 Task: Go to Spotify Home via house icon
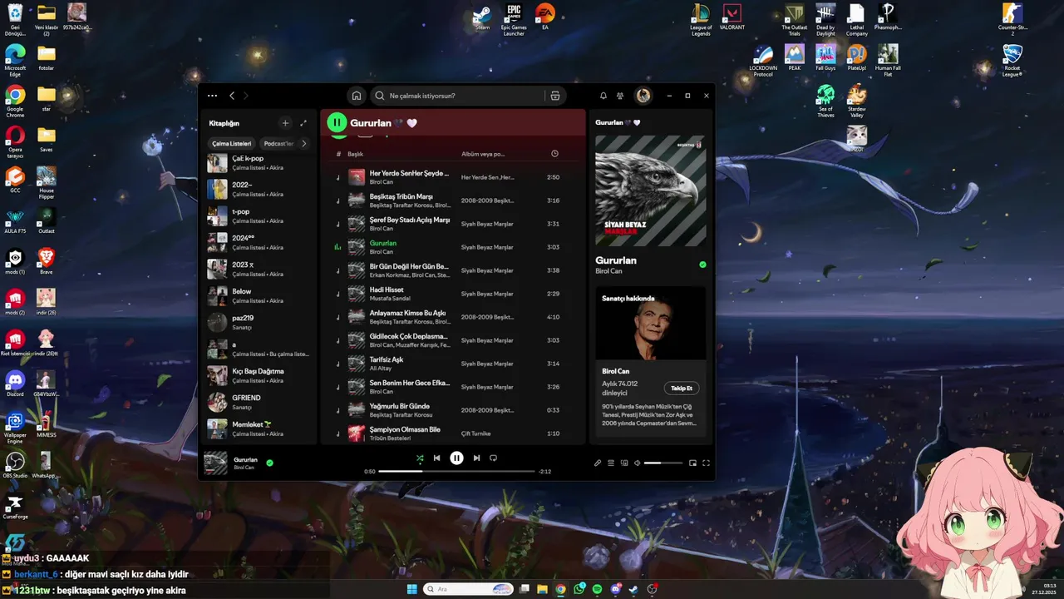pyautogui.click(x=357, y=96)
